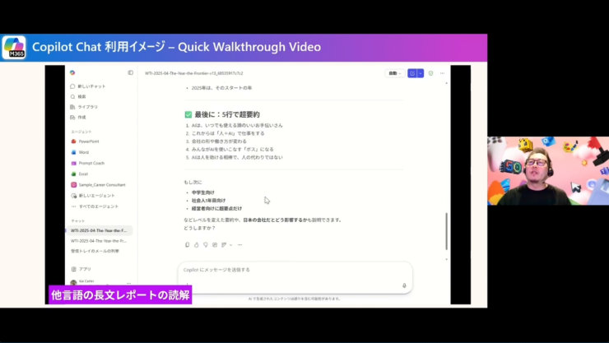Click the chat area vertical scrollbar thumb
This screenshot has width=609, height=343.
[446, 231]
